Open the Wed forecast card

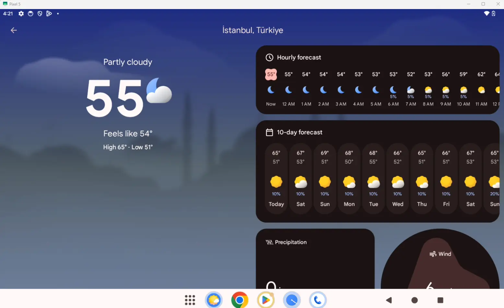pyautogui.click(x=398, y=178)
